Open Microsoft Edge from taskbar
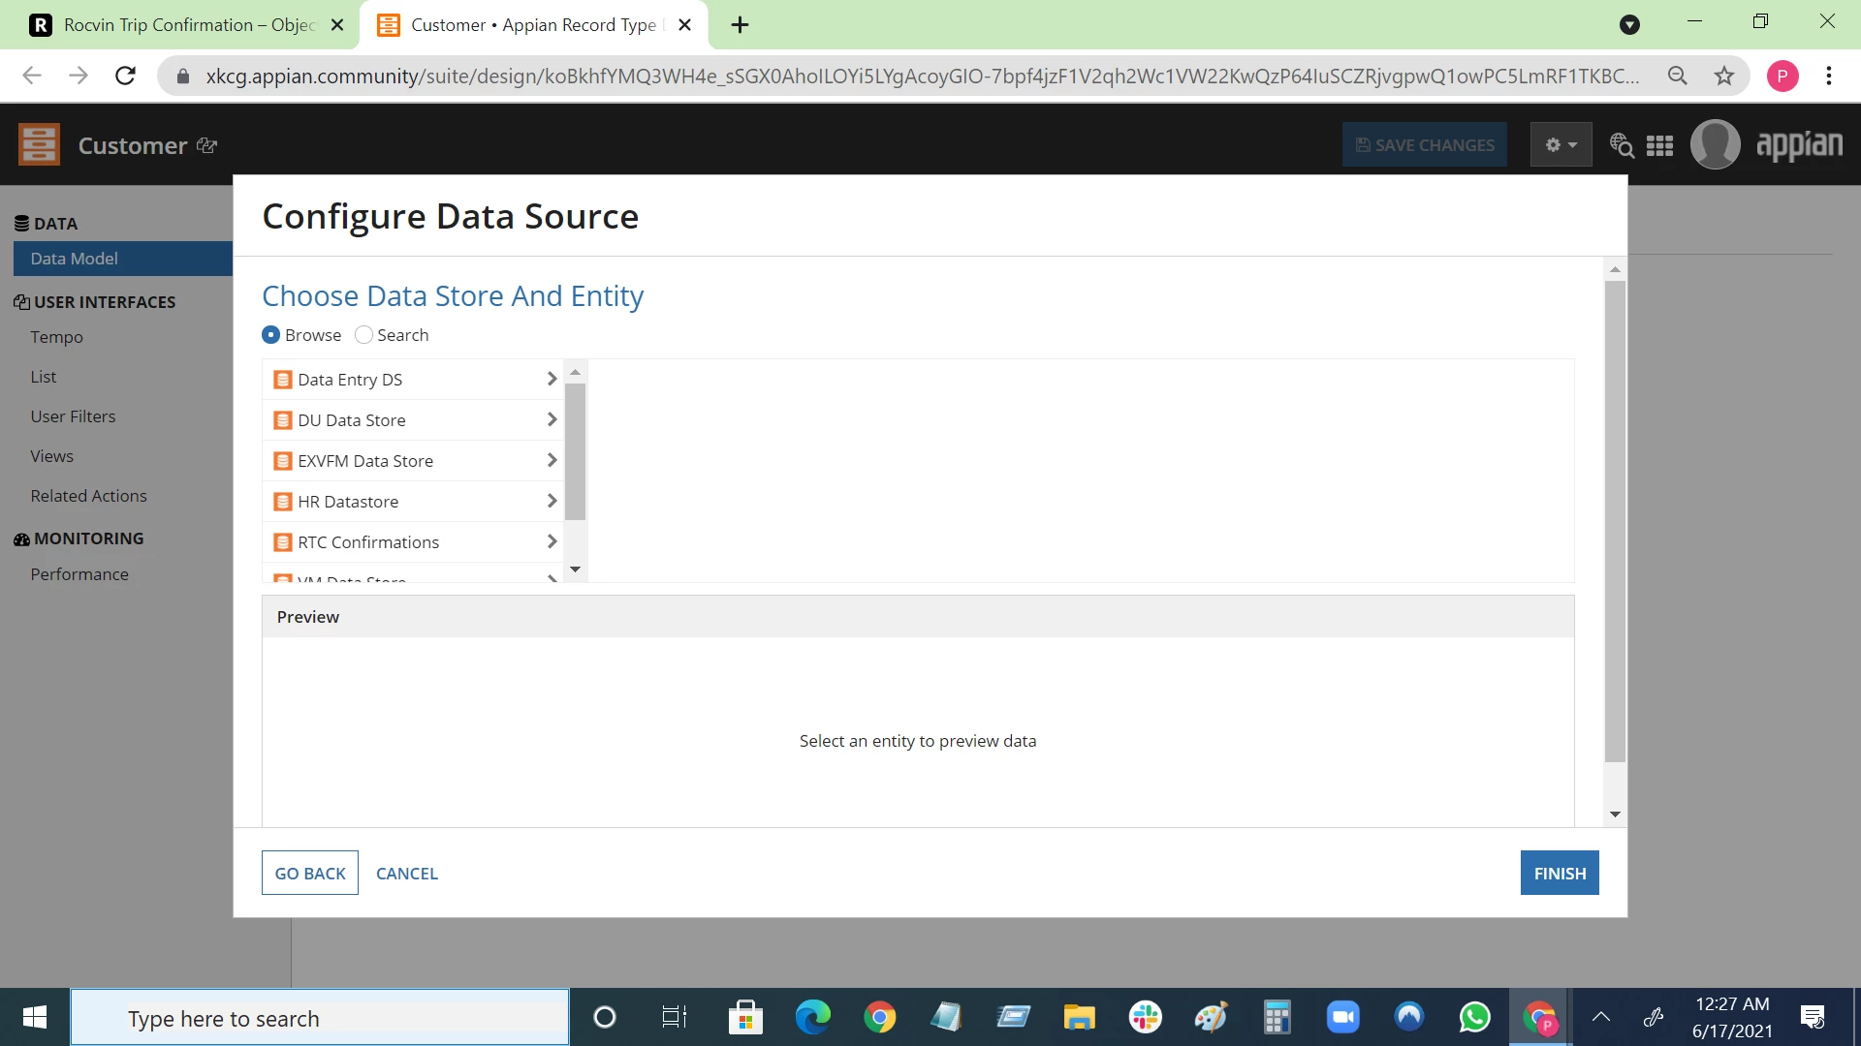This screenshot has width=1861, height=1046. coord(812,1017)
